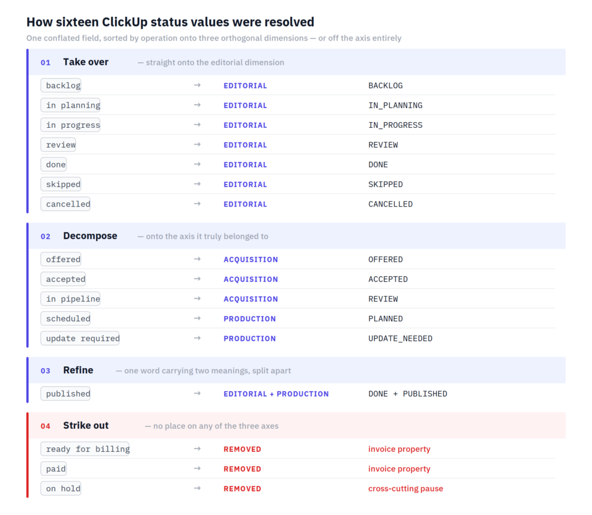Click the "UPDATE_NEEDED" target value

pos(400,339)
